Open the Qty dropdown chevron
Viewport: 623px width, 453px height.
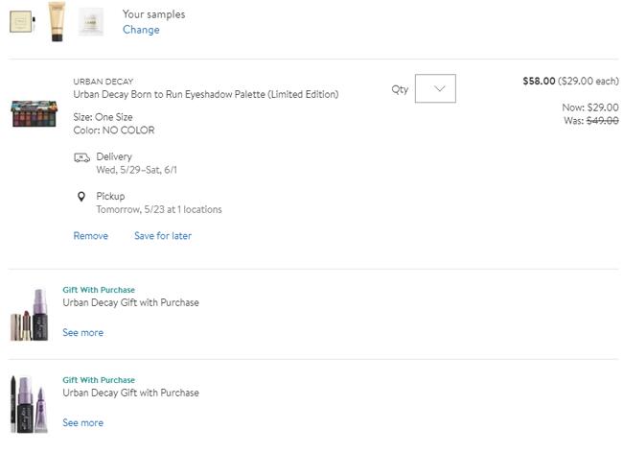click(x=439, y=89)
